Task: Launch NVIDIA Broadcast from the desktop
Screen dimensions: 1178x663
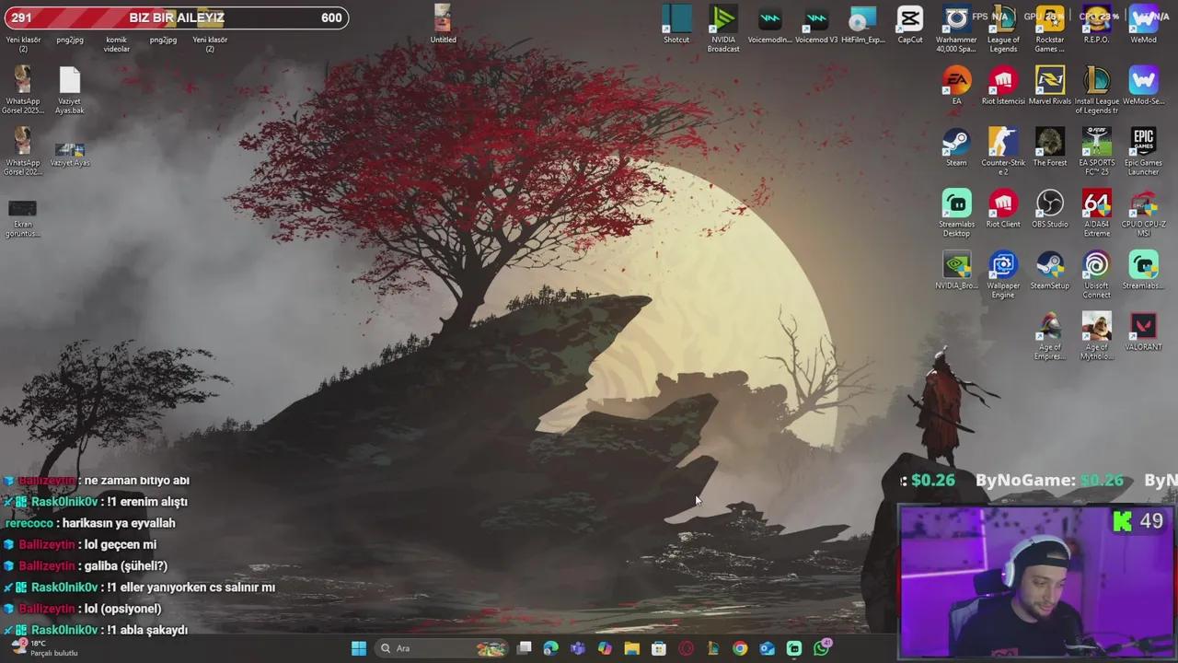Action: tap(723, 28)
